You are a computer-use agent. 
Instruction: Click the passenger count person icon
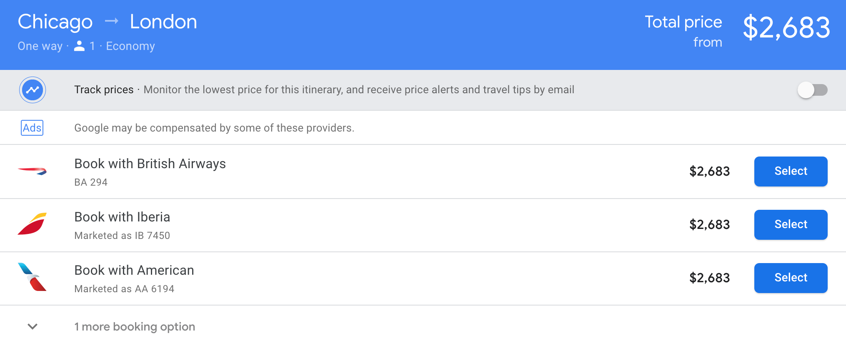point(79,46)
